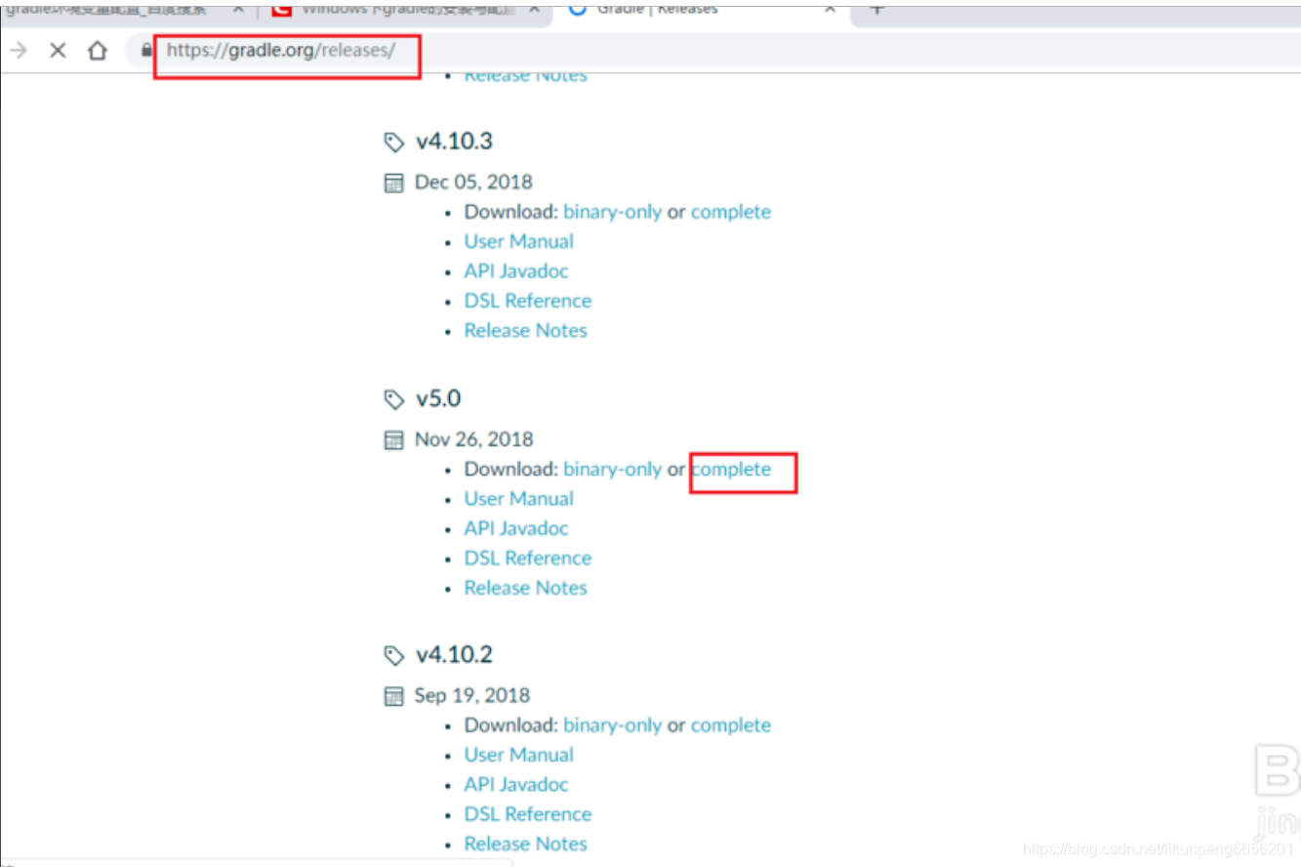Download v4.10.3 complete distribution
This screenshot has width=1301, height=867.
[731, 212]
